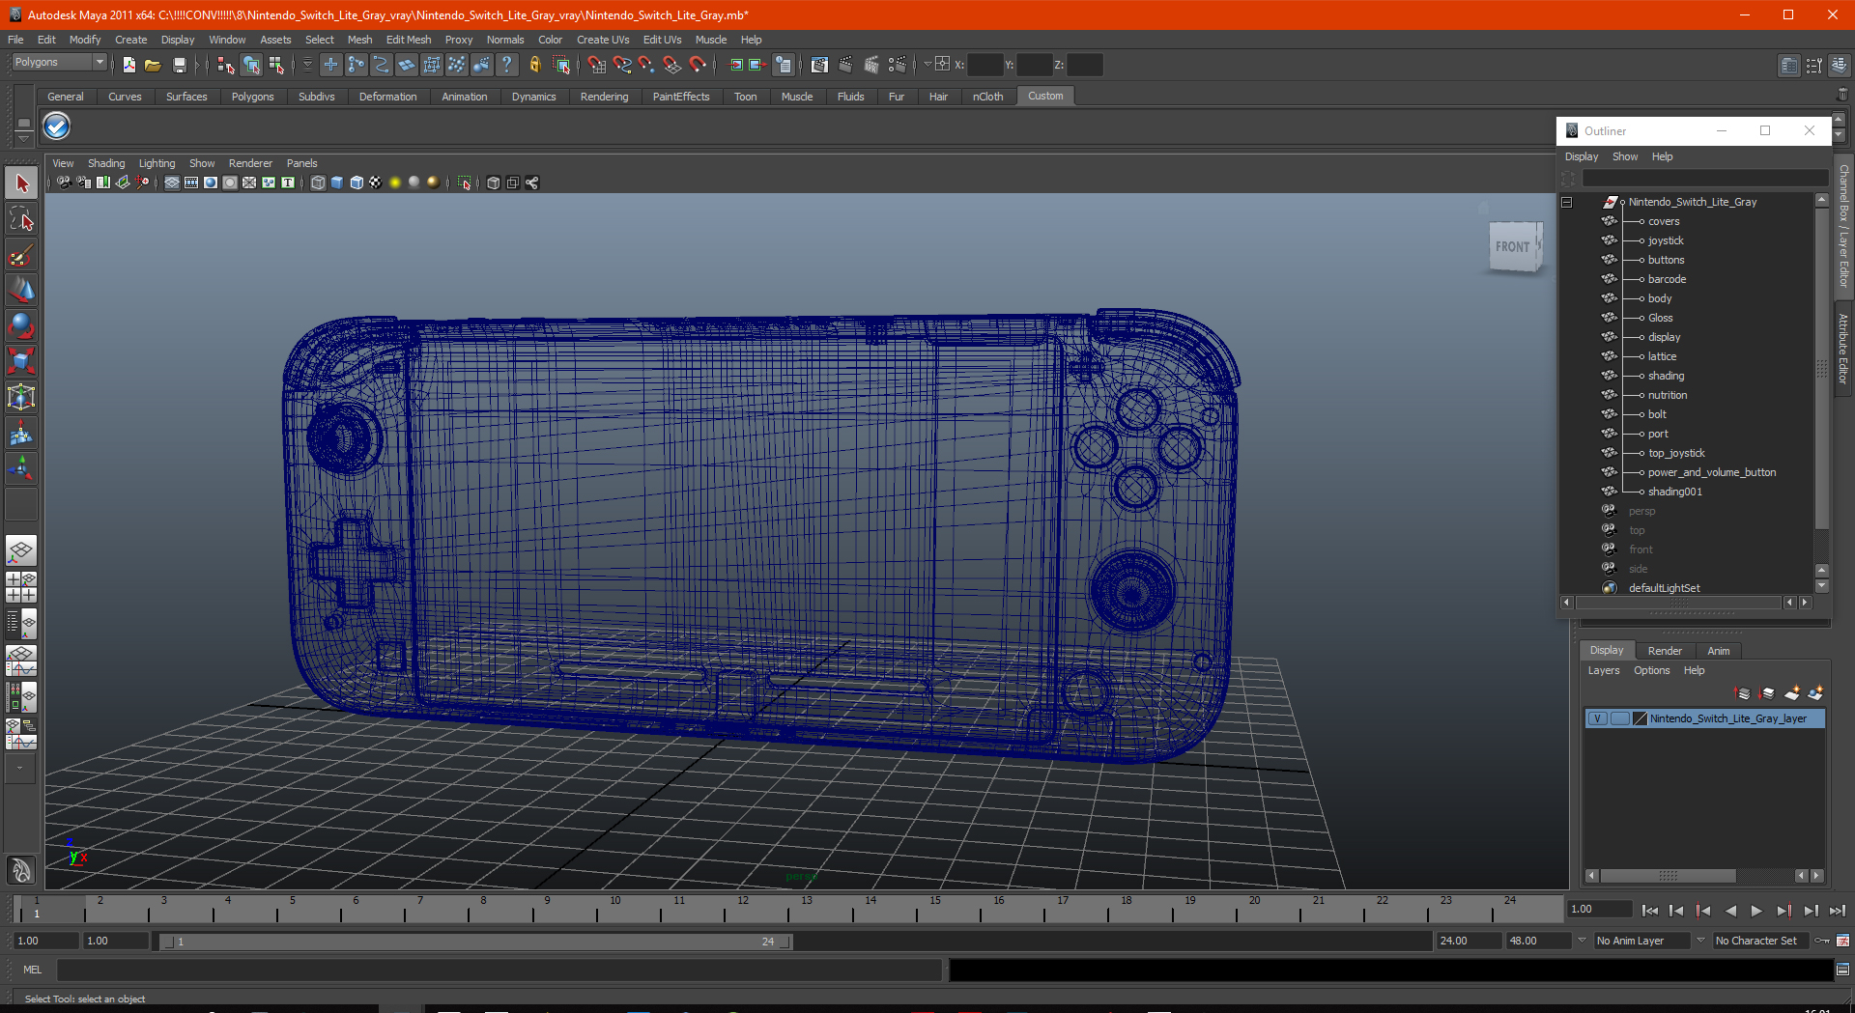Screen dimensions: 1855x1013
Task: Open the No Character Set dropdown arrow
Action: [1700, 940]
